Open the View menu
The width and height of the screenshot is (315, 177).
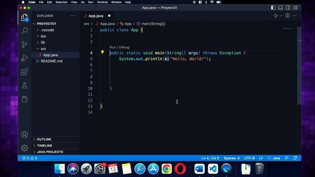pos(74,2)
